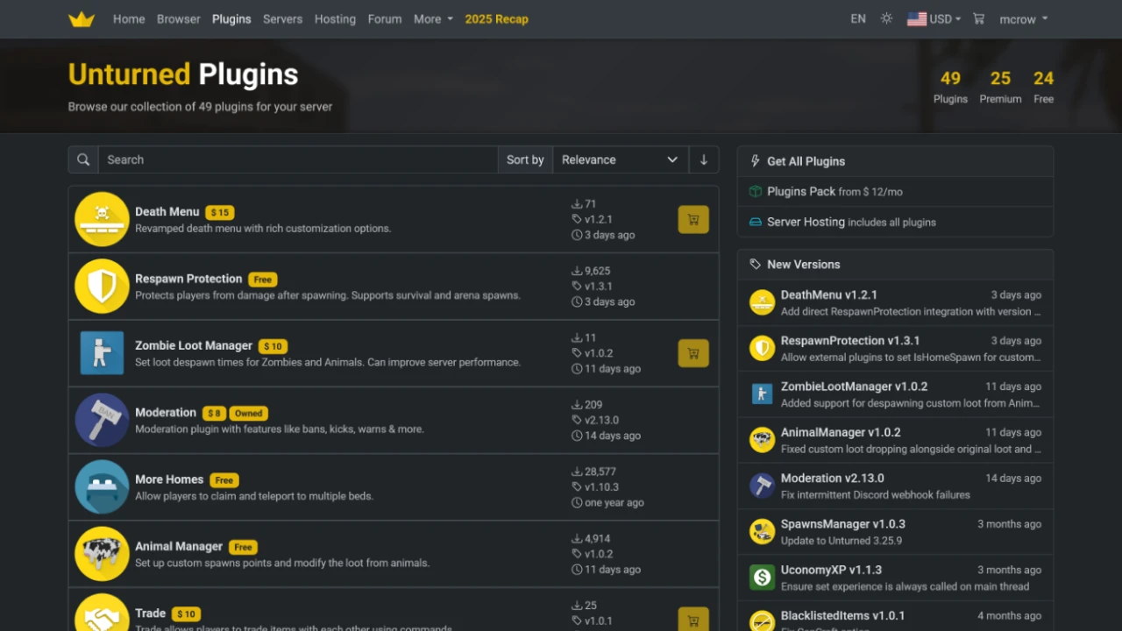Open the mcrow account dropdown
1122x631 pixels.
pyautogui.click(x=1023, y=19)
